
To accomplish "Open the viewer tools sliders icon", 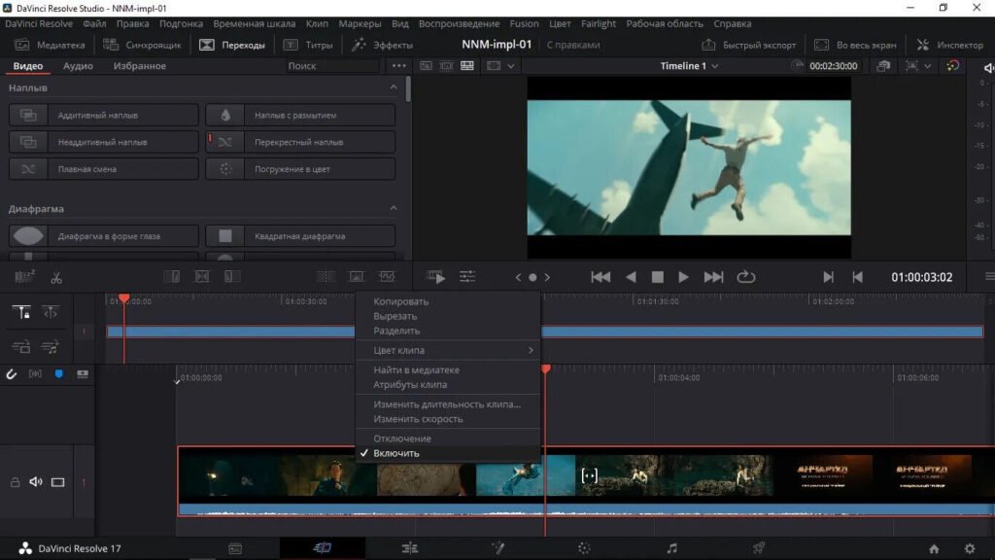I will tap(467, 277).
